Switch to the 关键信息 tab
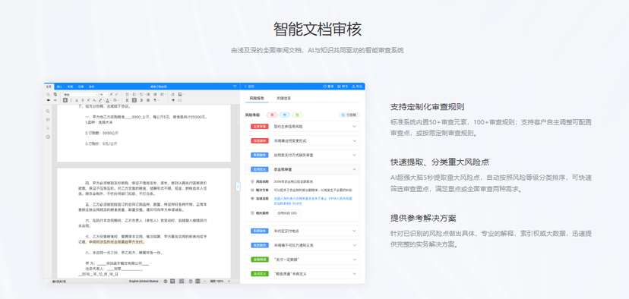 coord(283,98)
